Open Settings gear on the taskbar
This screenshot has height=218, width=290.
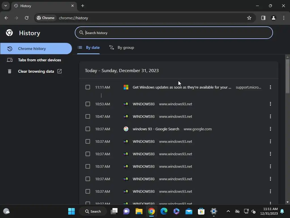[214, 211]
